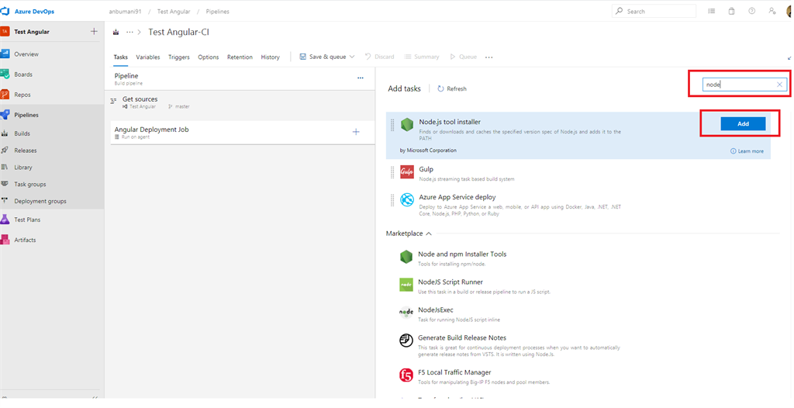This screenshot has width=794, height=408.
Task: Click the Gulp task name
Action: (x=426, y=169)
